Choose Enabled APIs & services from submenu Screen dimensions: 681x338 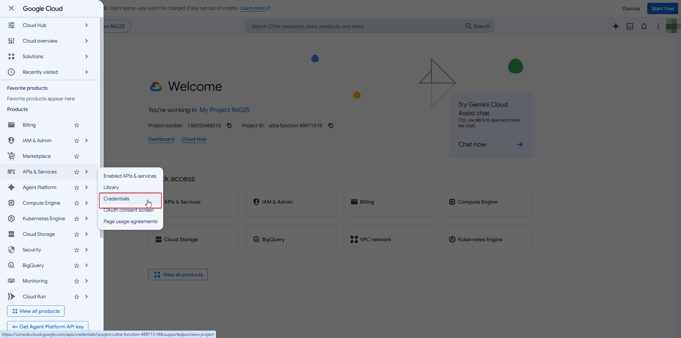(130, 176)
